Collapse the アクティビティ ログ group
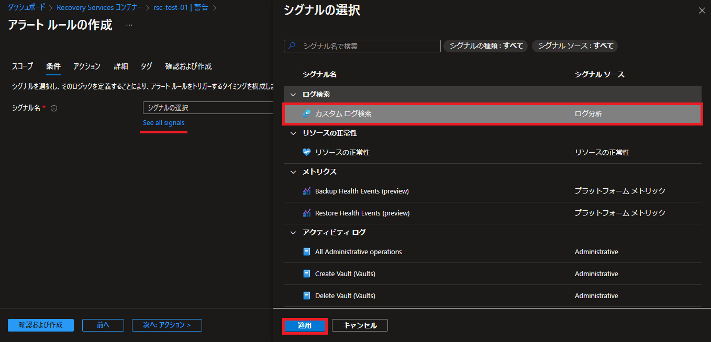Image resolution: width=711 pixels, height=342 pixels. point(293,233)
